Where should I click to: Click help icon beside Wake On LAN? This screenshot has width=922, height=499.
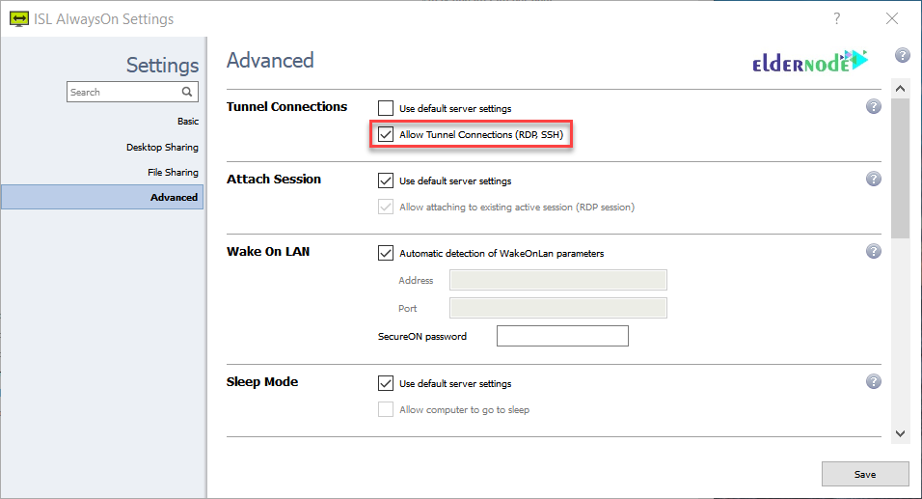click(x=874, y=252)
